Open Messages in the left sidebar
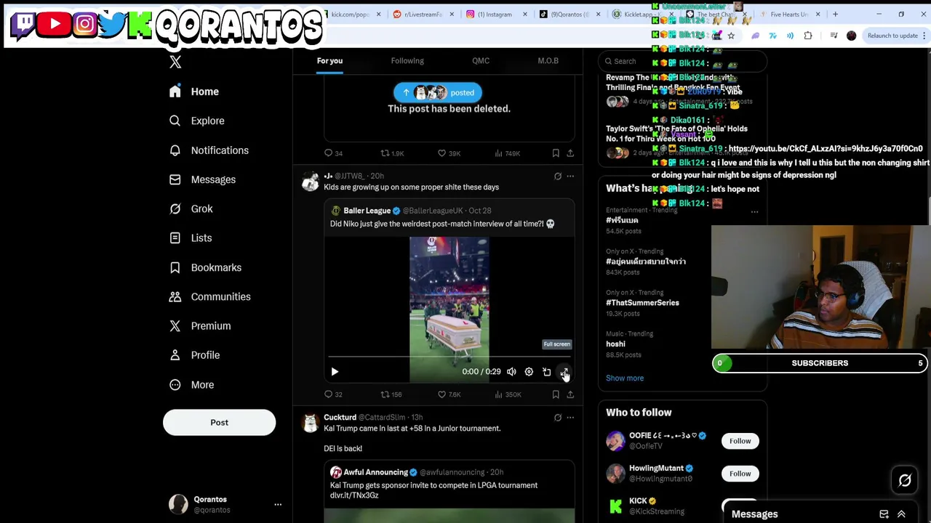This screenshot has height=523, width=931. 202,179
